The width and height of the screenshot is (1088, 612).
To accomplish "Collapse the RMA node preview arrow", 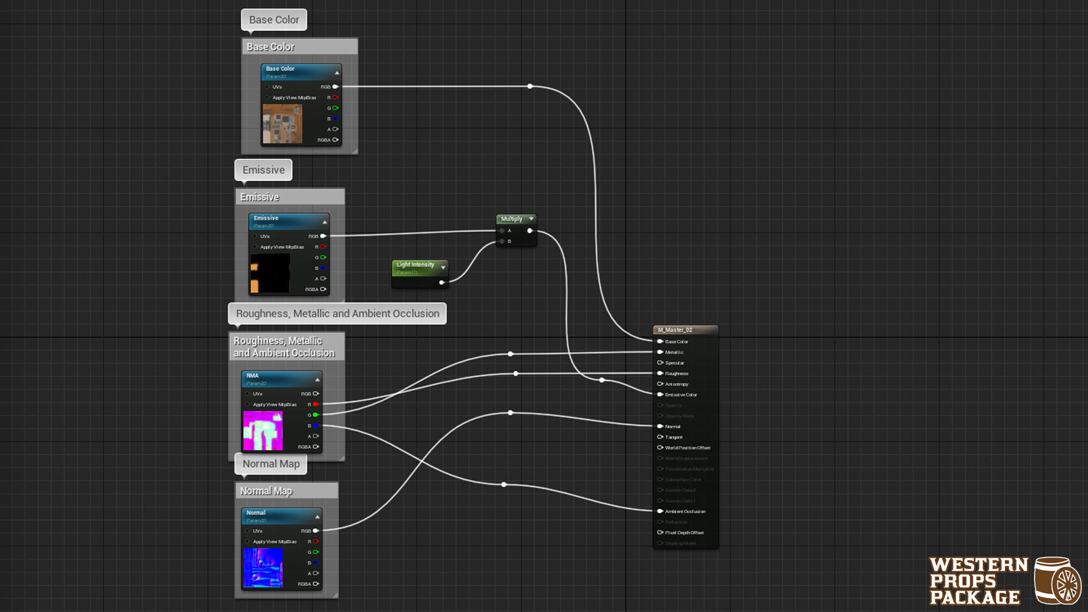I will [x=317, y=380].
